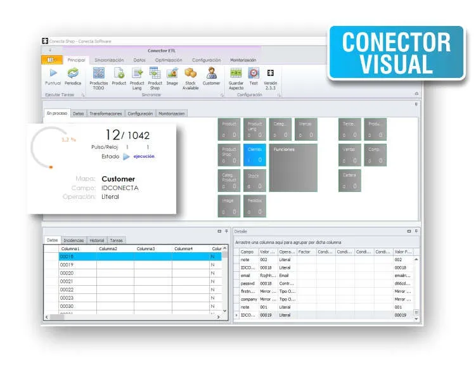Open the quick access toolbar dropdown

50,50
